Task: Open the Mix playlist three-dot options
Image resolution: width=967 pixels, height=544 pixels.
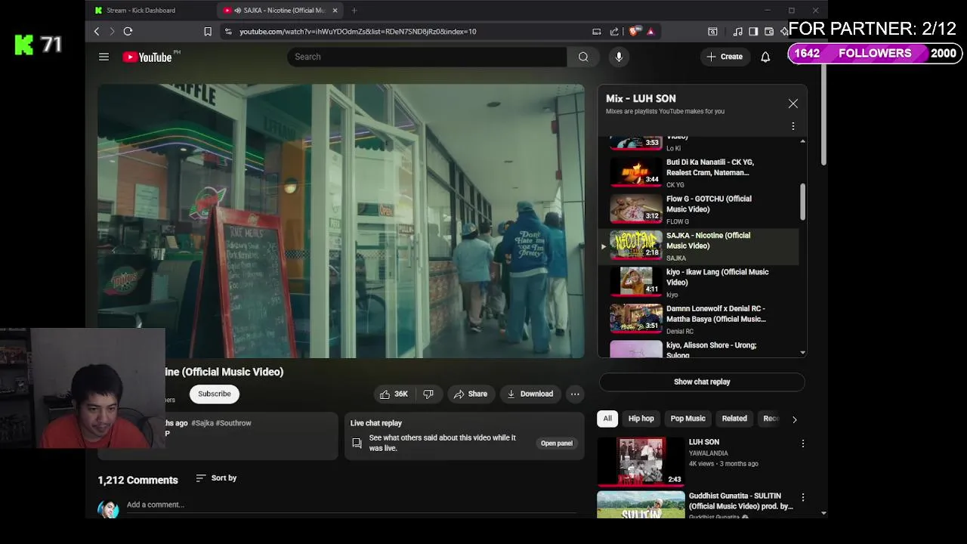Action: 793,126
